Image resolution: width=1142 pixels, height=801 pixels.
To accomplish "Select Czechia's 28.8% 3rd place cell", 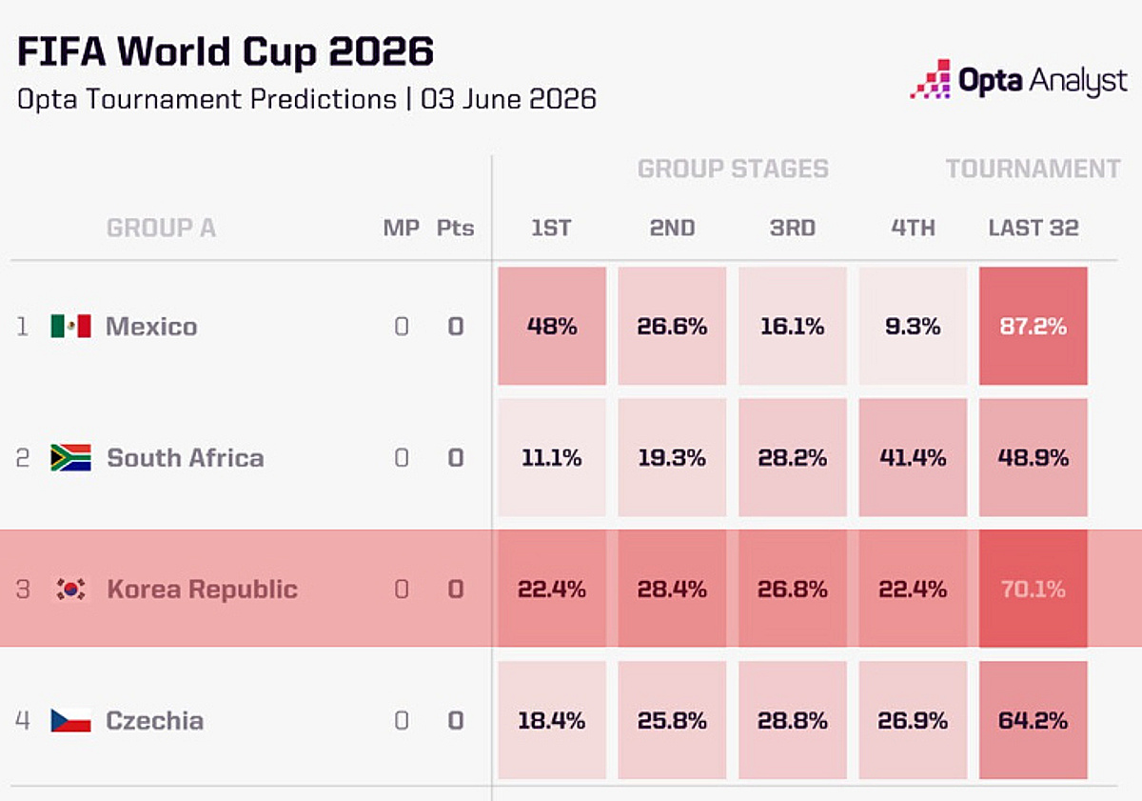I will tap(793, 720).
